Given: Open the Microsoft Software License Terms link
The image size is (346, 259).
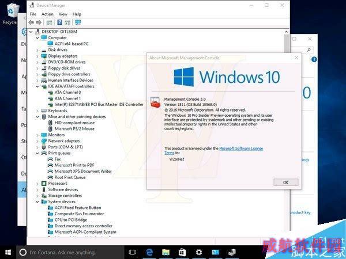Looking at the screenshot, I should click(241, 148).
